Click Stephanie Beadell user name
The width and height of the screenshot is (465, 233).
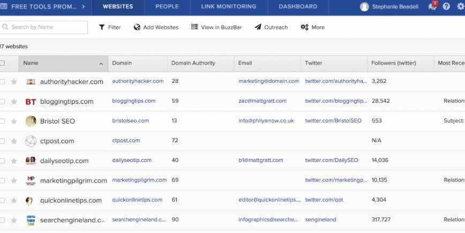(x=395, y=6)
